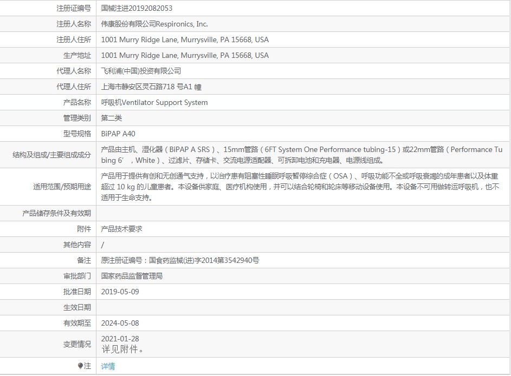This screenshot has height=376, width=511.
Task: Click the 管理类别 label
Action: pyautogui.click(x=77, y=118)
